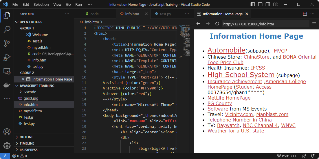Open the Go menu
The height and width of the screenshot is (159, 319).
(x=68, y=4)
